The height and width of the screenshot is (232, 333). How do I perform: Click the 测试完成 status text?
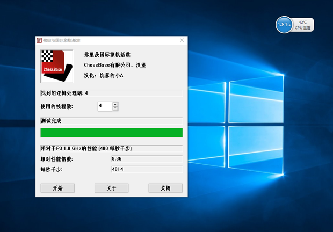coord(51,121)
